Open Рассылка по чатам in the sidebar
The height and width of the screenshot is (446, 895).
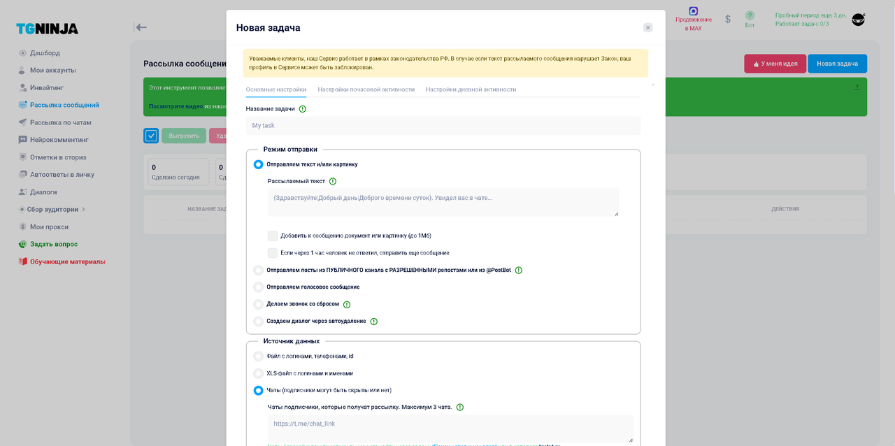click(x=61, y=122)
